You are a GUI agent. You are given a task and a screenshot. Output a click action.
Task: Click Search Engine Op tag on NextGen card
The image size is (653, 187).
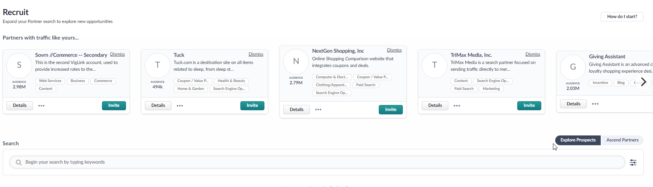click(x=332, y=93)
